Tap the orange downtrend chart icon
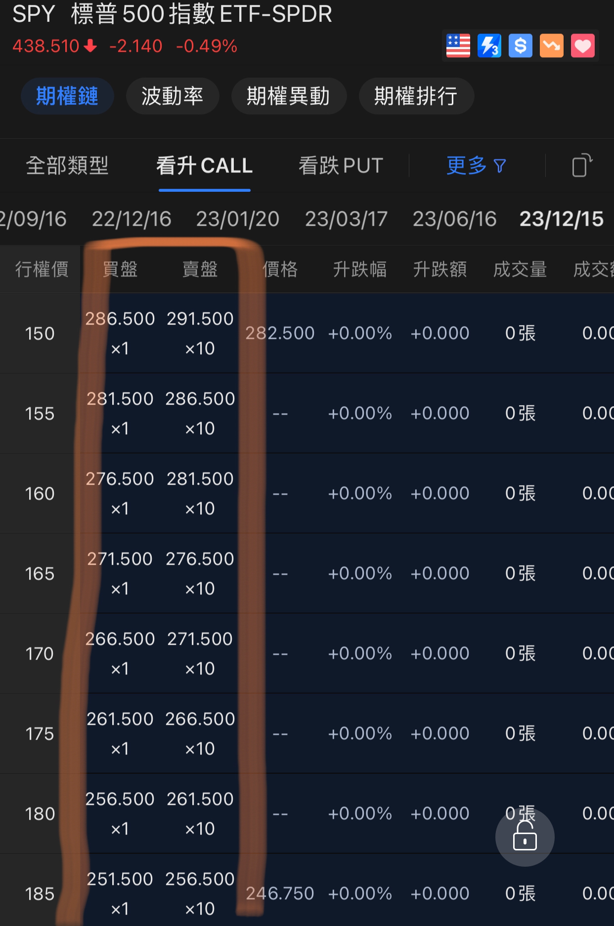 [552, 46]
